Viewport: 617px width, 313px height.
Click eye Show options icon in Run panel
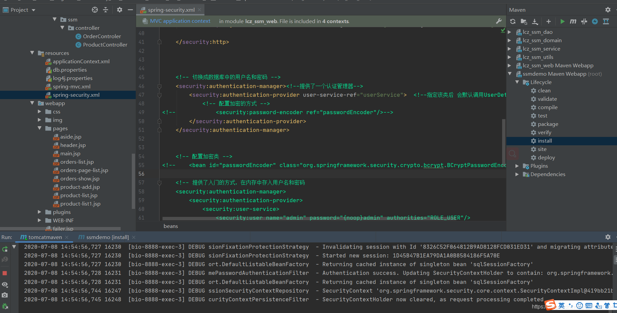(5, 285)
